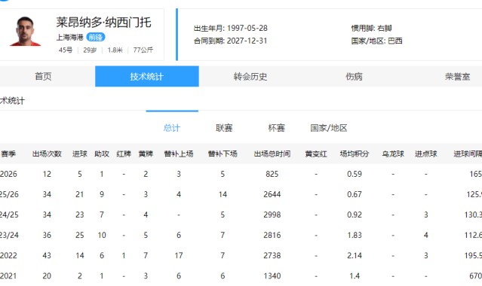Image resolution: width=482 pixels, height=286 pixels.
Task: Click the 出场次数 column header
Action: (x=47, y=154)
